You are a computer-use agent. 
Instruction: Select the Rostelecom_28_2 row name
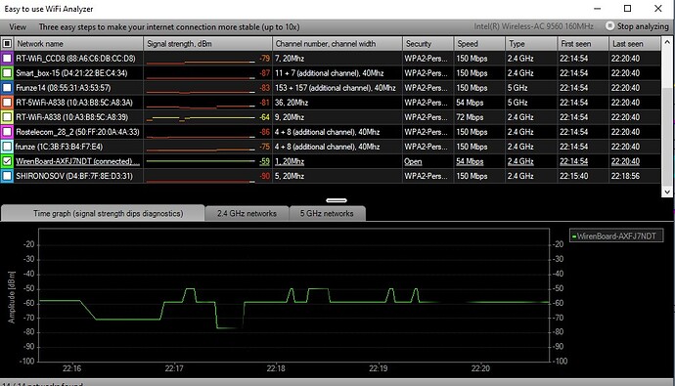78,132
